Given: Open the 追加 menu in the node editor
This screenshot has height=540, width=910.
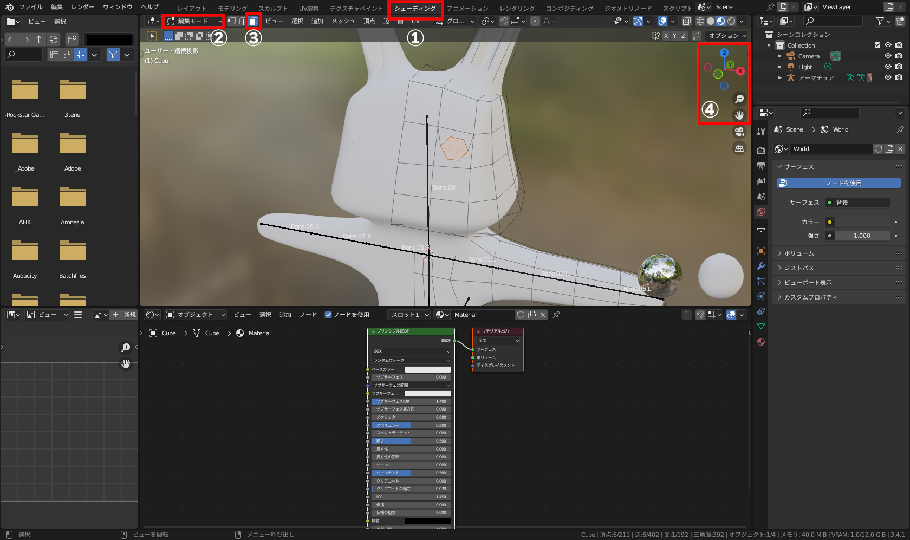Looking at the screenshot, I should pos(285,315).
